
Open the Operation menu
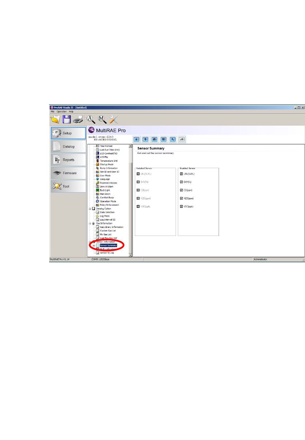[x=62, y=112]
